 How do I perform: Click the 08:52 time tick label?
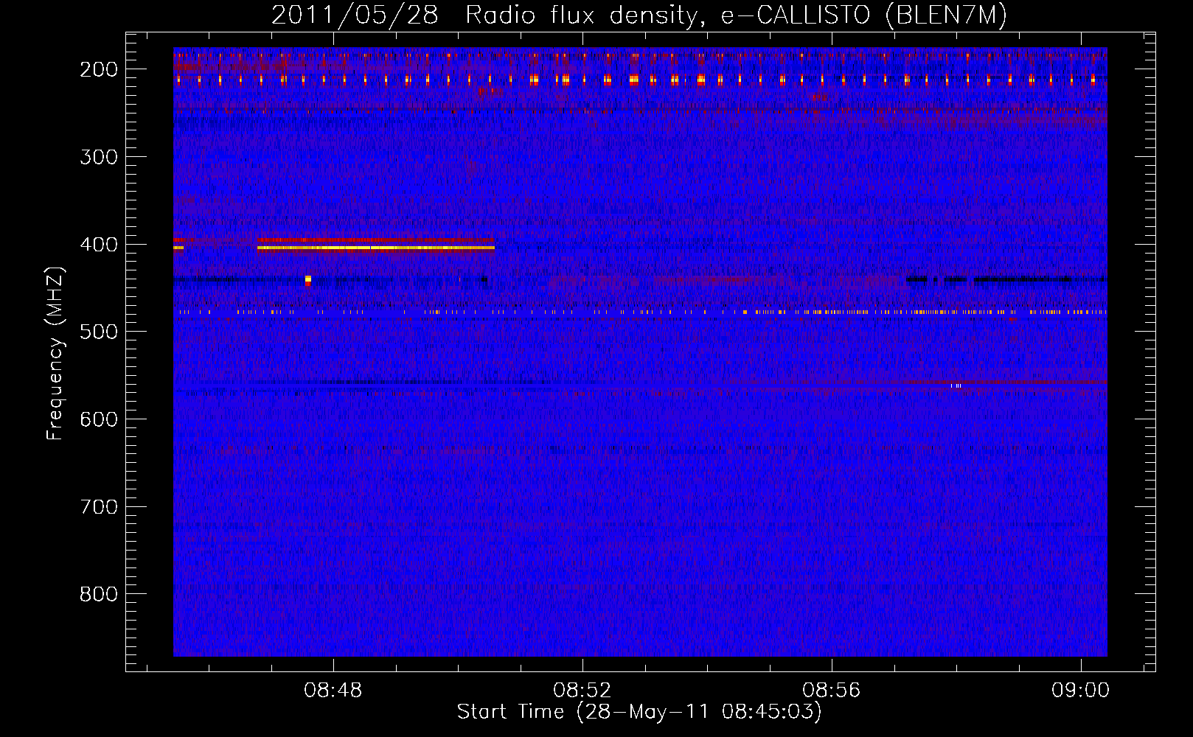(582, 691)
